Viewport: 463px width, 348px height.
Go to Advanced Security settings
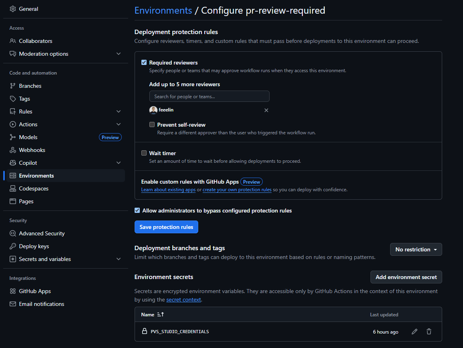42,233
